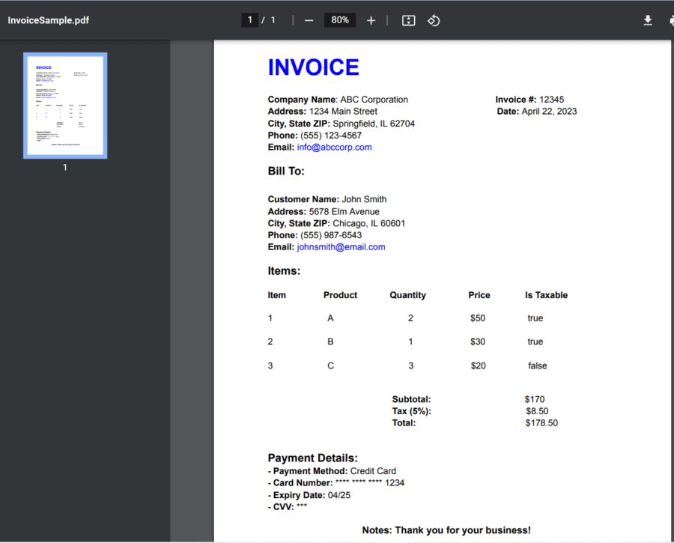Click the 80% zoom level field
This screenshot has width=674, height=543.
(339, 19)
